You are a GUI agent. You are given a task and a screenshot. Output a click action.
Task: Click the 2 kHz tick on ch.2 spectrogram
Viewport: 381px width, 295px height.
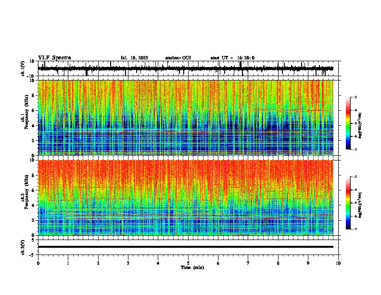pos(33,220)
